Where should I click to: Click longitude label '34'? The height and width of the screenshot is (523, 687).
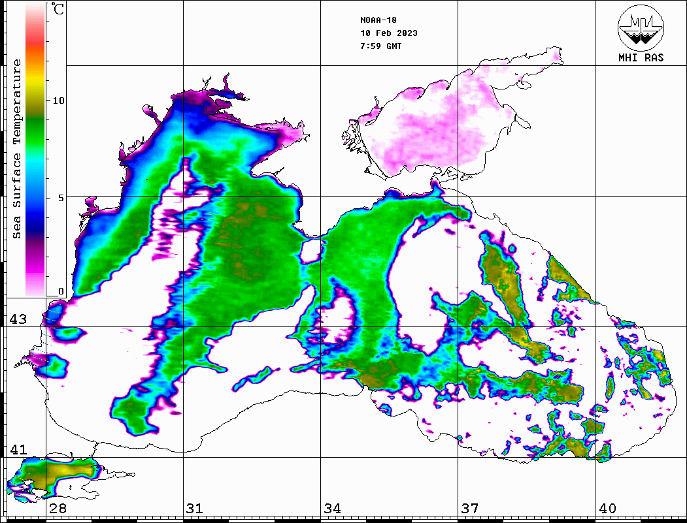pyautogui.click(x=333, y=508)
